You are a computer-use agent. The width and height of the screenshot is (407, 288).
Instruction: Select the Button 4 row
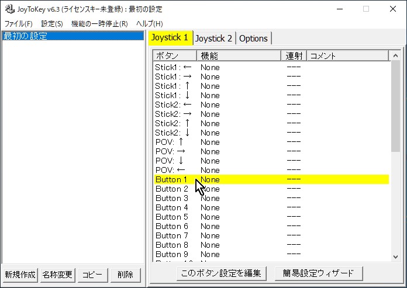pos(271,207)
